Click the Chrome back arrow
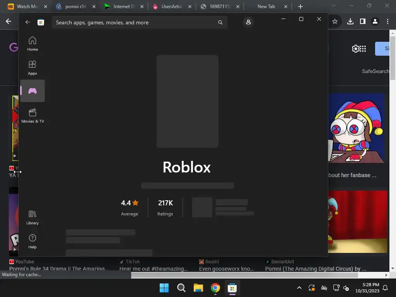396x297 pixels. pos(9,22)
